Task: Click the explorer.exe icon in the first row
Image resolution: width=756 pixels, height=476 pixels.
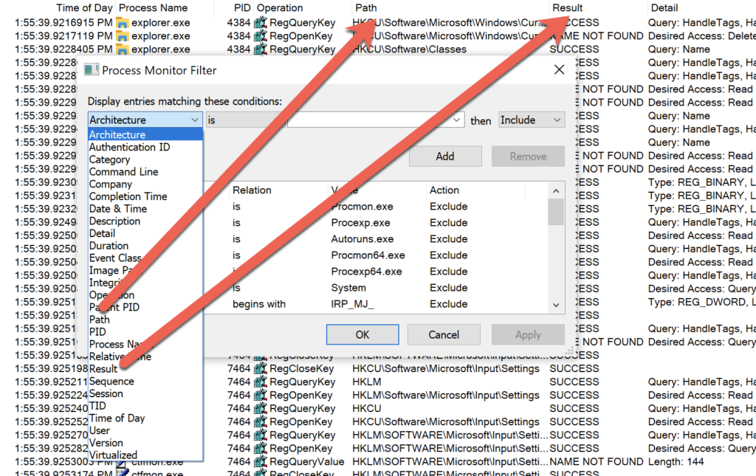Action: click(123, 23)
